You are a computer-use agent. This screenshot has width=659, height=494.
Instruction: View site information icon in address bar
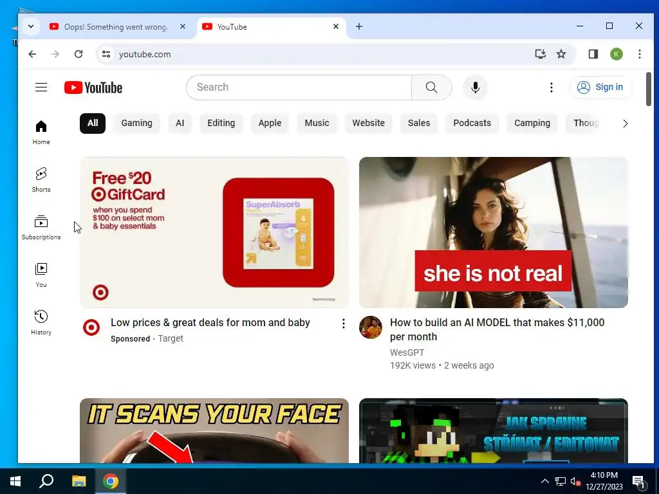point(106,54)
